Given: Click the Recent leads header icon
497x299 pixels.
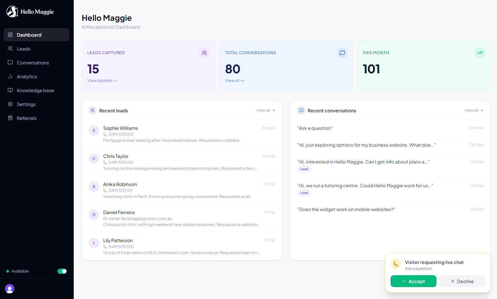Looking at the screenshot, I should point(93,110).
